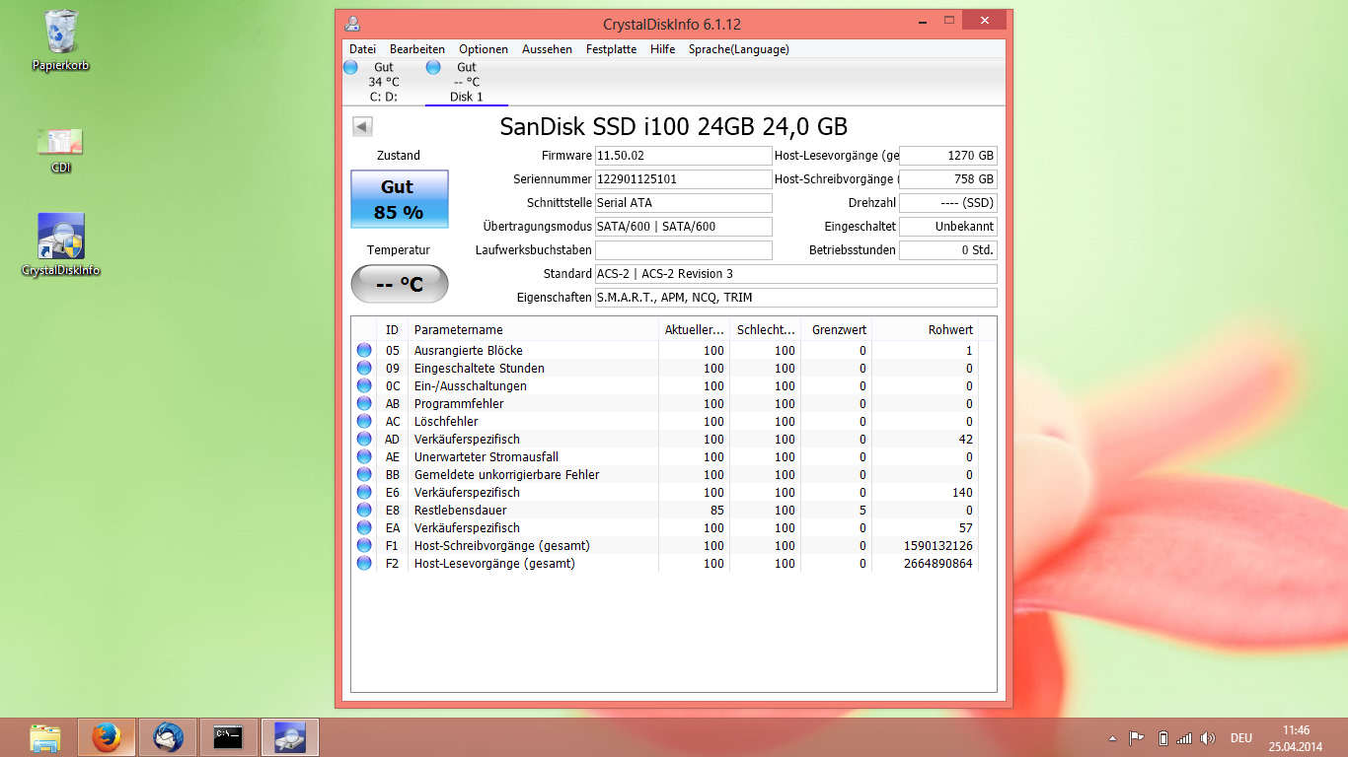1348x757 pixels.
Task: Open the Optionen menu
Action: coord(484,49)
